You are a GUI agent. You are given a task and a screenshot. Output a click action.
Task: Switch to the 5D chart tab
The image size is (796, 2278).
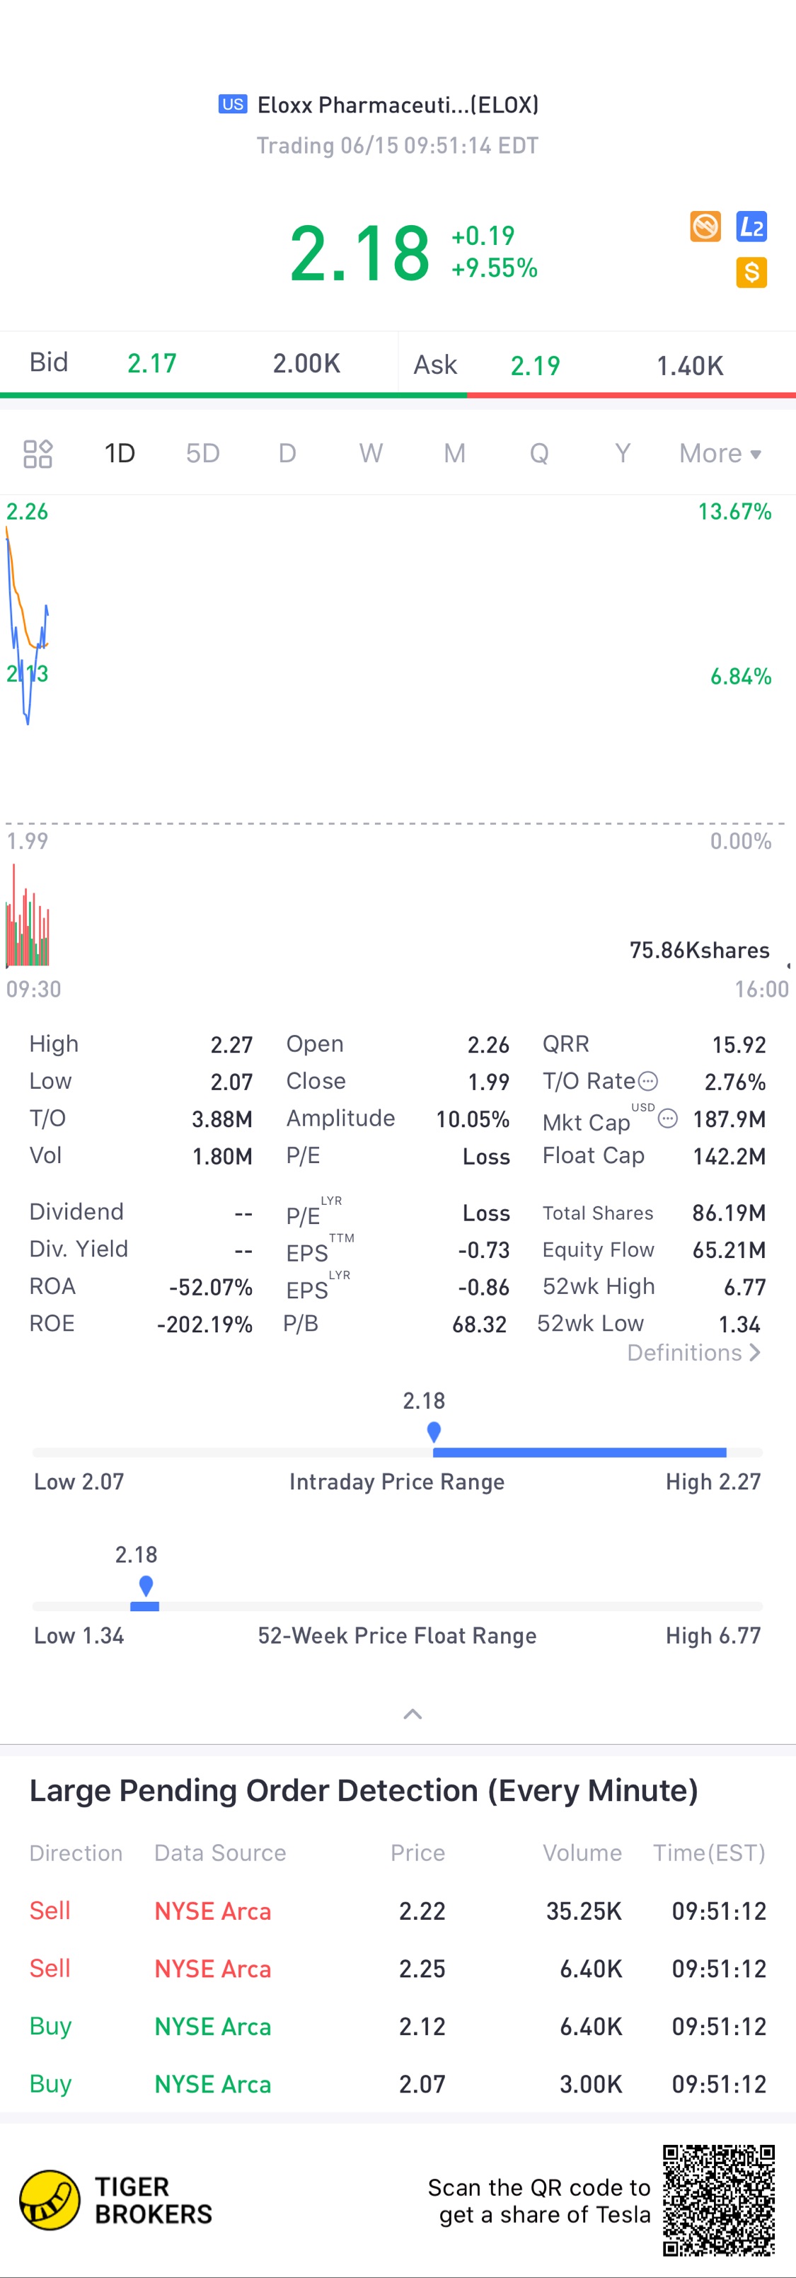click(x=202, y=454)
